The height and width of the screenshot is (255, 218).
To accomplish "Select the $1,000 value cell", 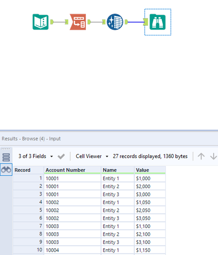I will 150,178.
